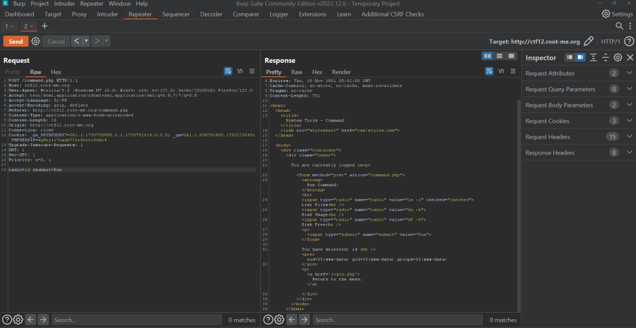Viewport: 636px width, 328px height.
Task: Next match arrow in Request search
Action: (x=43, y=320)
